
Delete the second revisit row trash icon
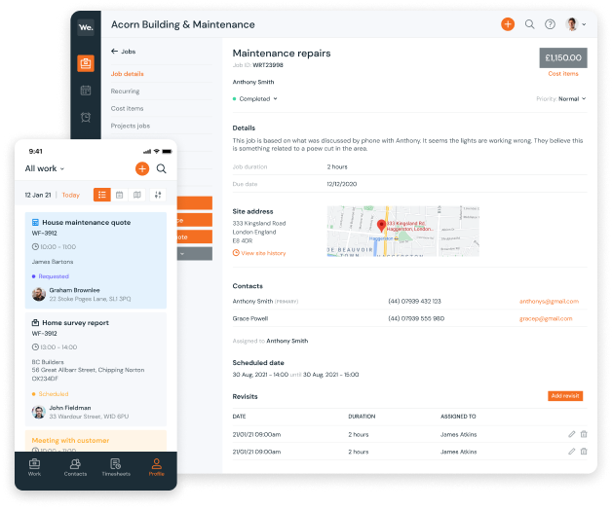pos(584,452)
